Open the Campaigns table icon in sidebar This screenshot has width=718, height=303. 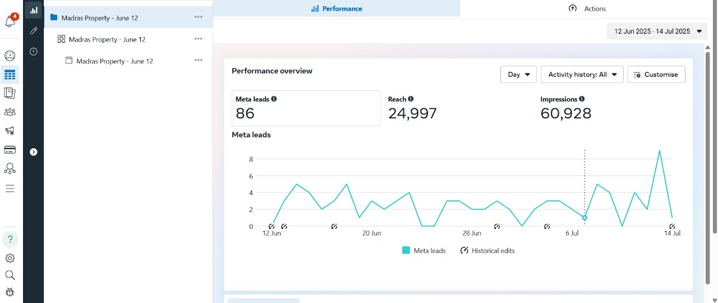tap(10, 75)
